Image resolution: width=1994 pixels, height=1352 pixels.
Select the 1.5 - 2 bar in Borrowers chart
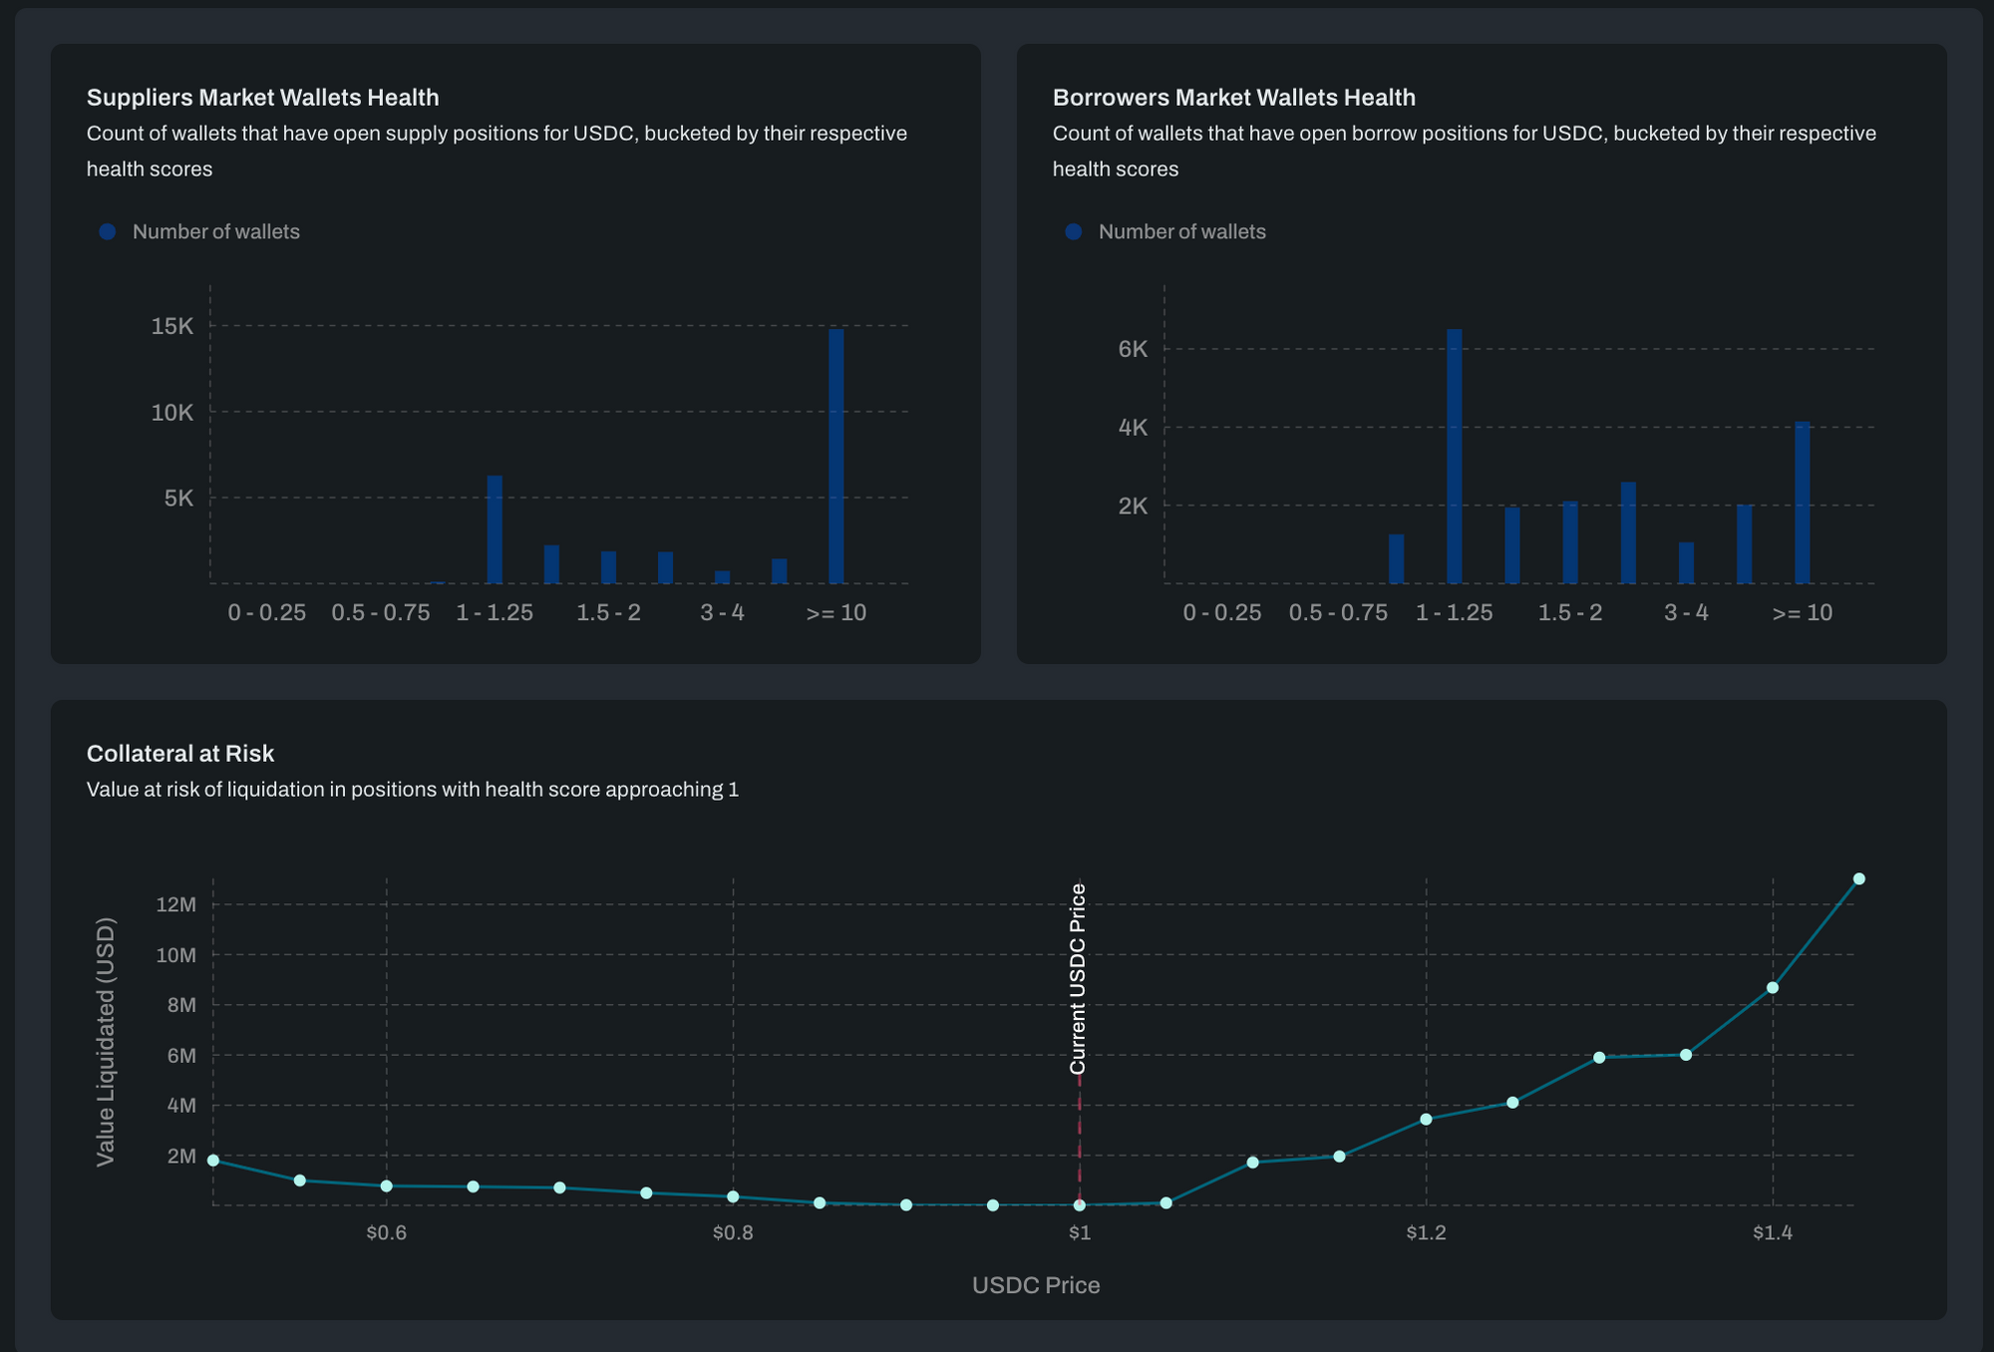1570,542
